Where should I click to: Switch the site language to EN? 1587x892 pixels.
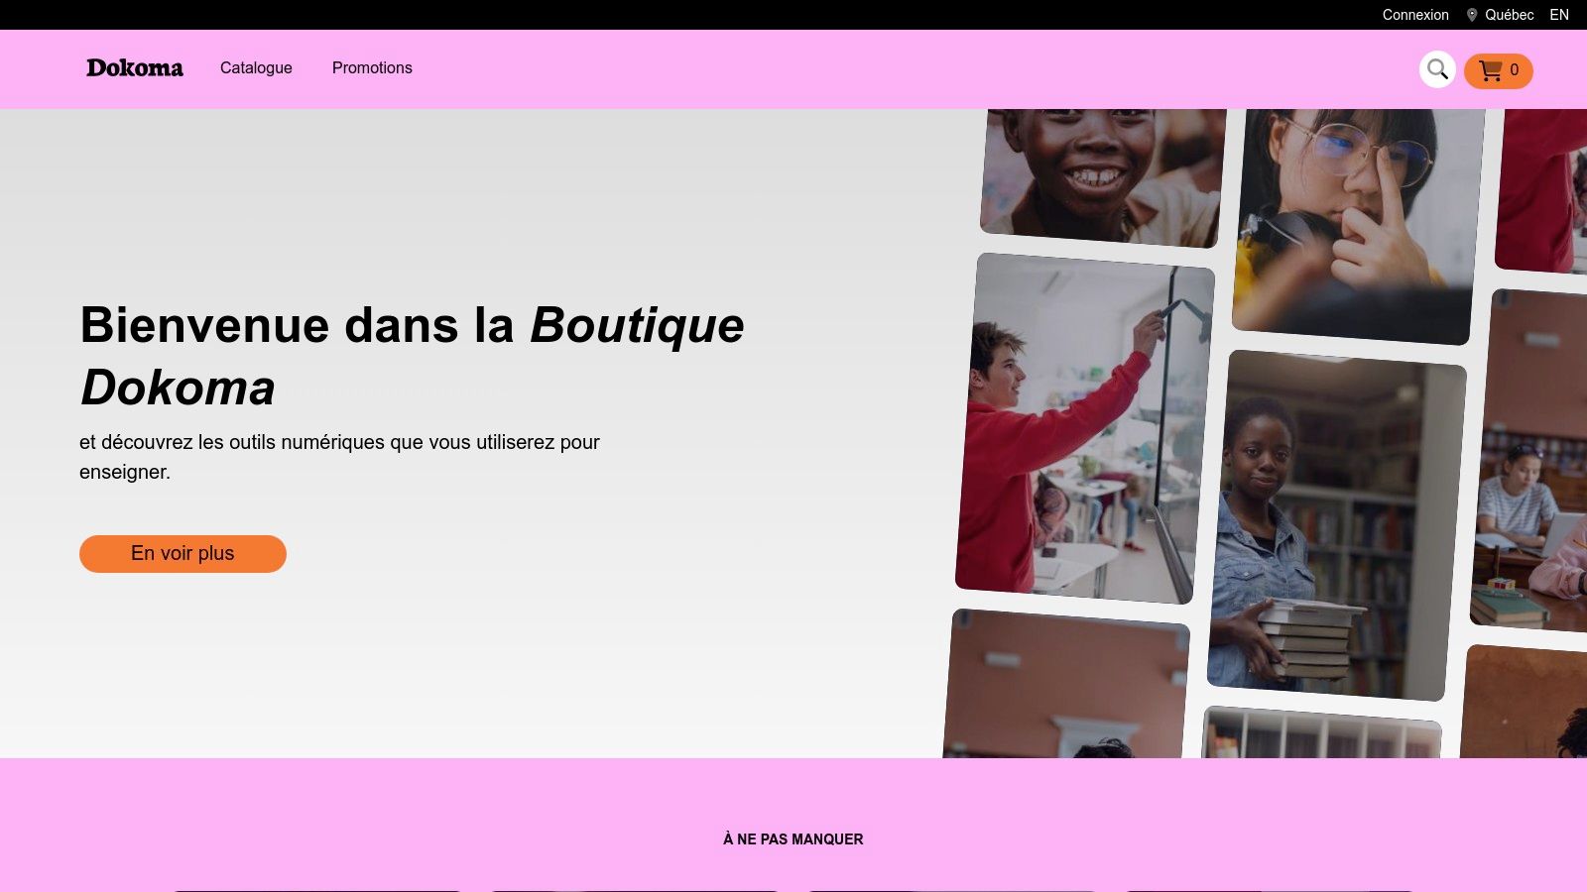tap(1558, 15)
